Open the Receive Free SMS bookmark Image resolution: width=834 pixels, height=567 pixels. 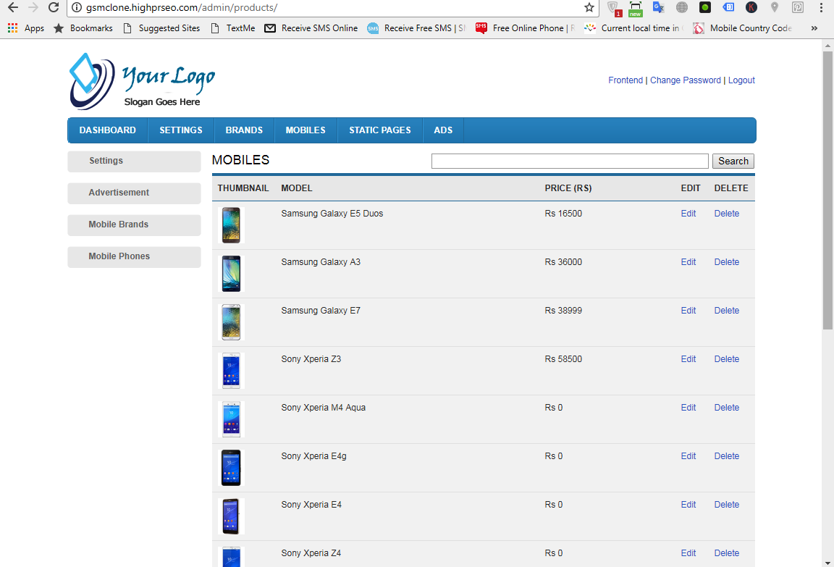[x=416, y=28]
